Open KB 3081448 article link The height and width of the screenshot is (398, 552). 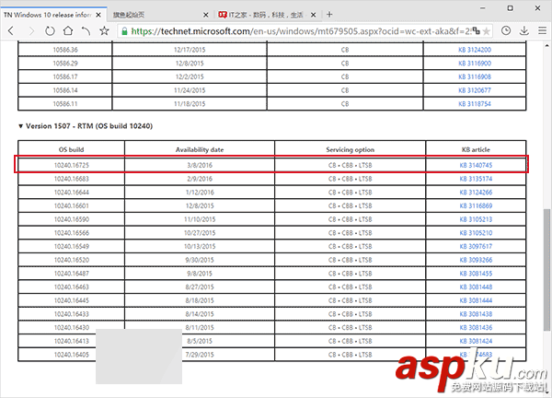click(476, 287)
